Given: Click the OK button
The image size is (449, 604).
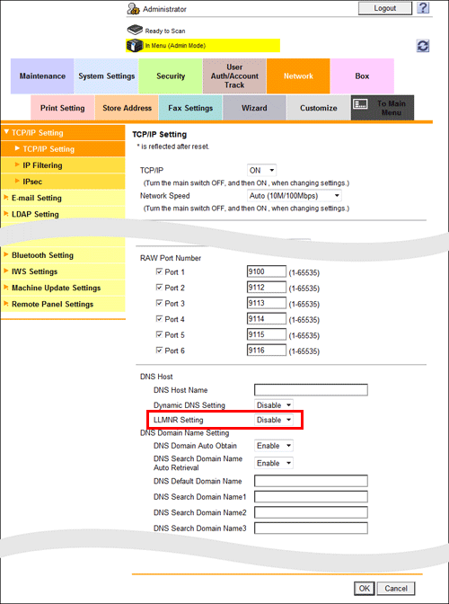Looking at the screenshot, I should pyautogui.click(x=364, y=588).
